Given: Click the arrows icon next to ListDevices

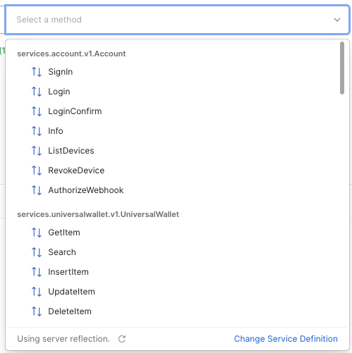Looking at the screenshot, I should pyautogui.click(x=37, y=151).
